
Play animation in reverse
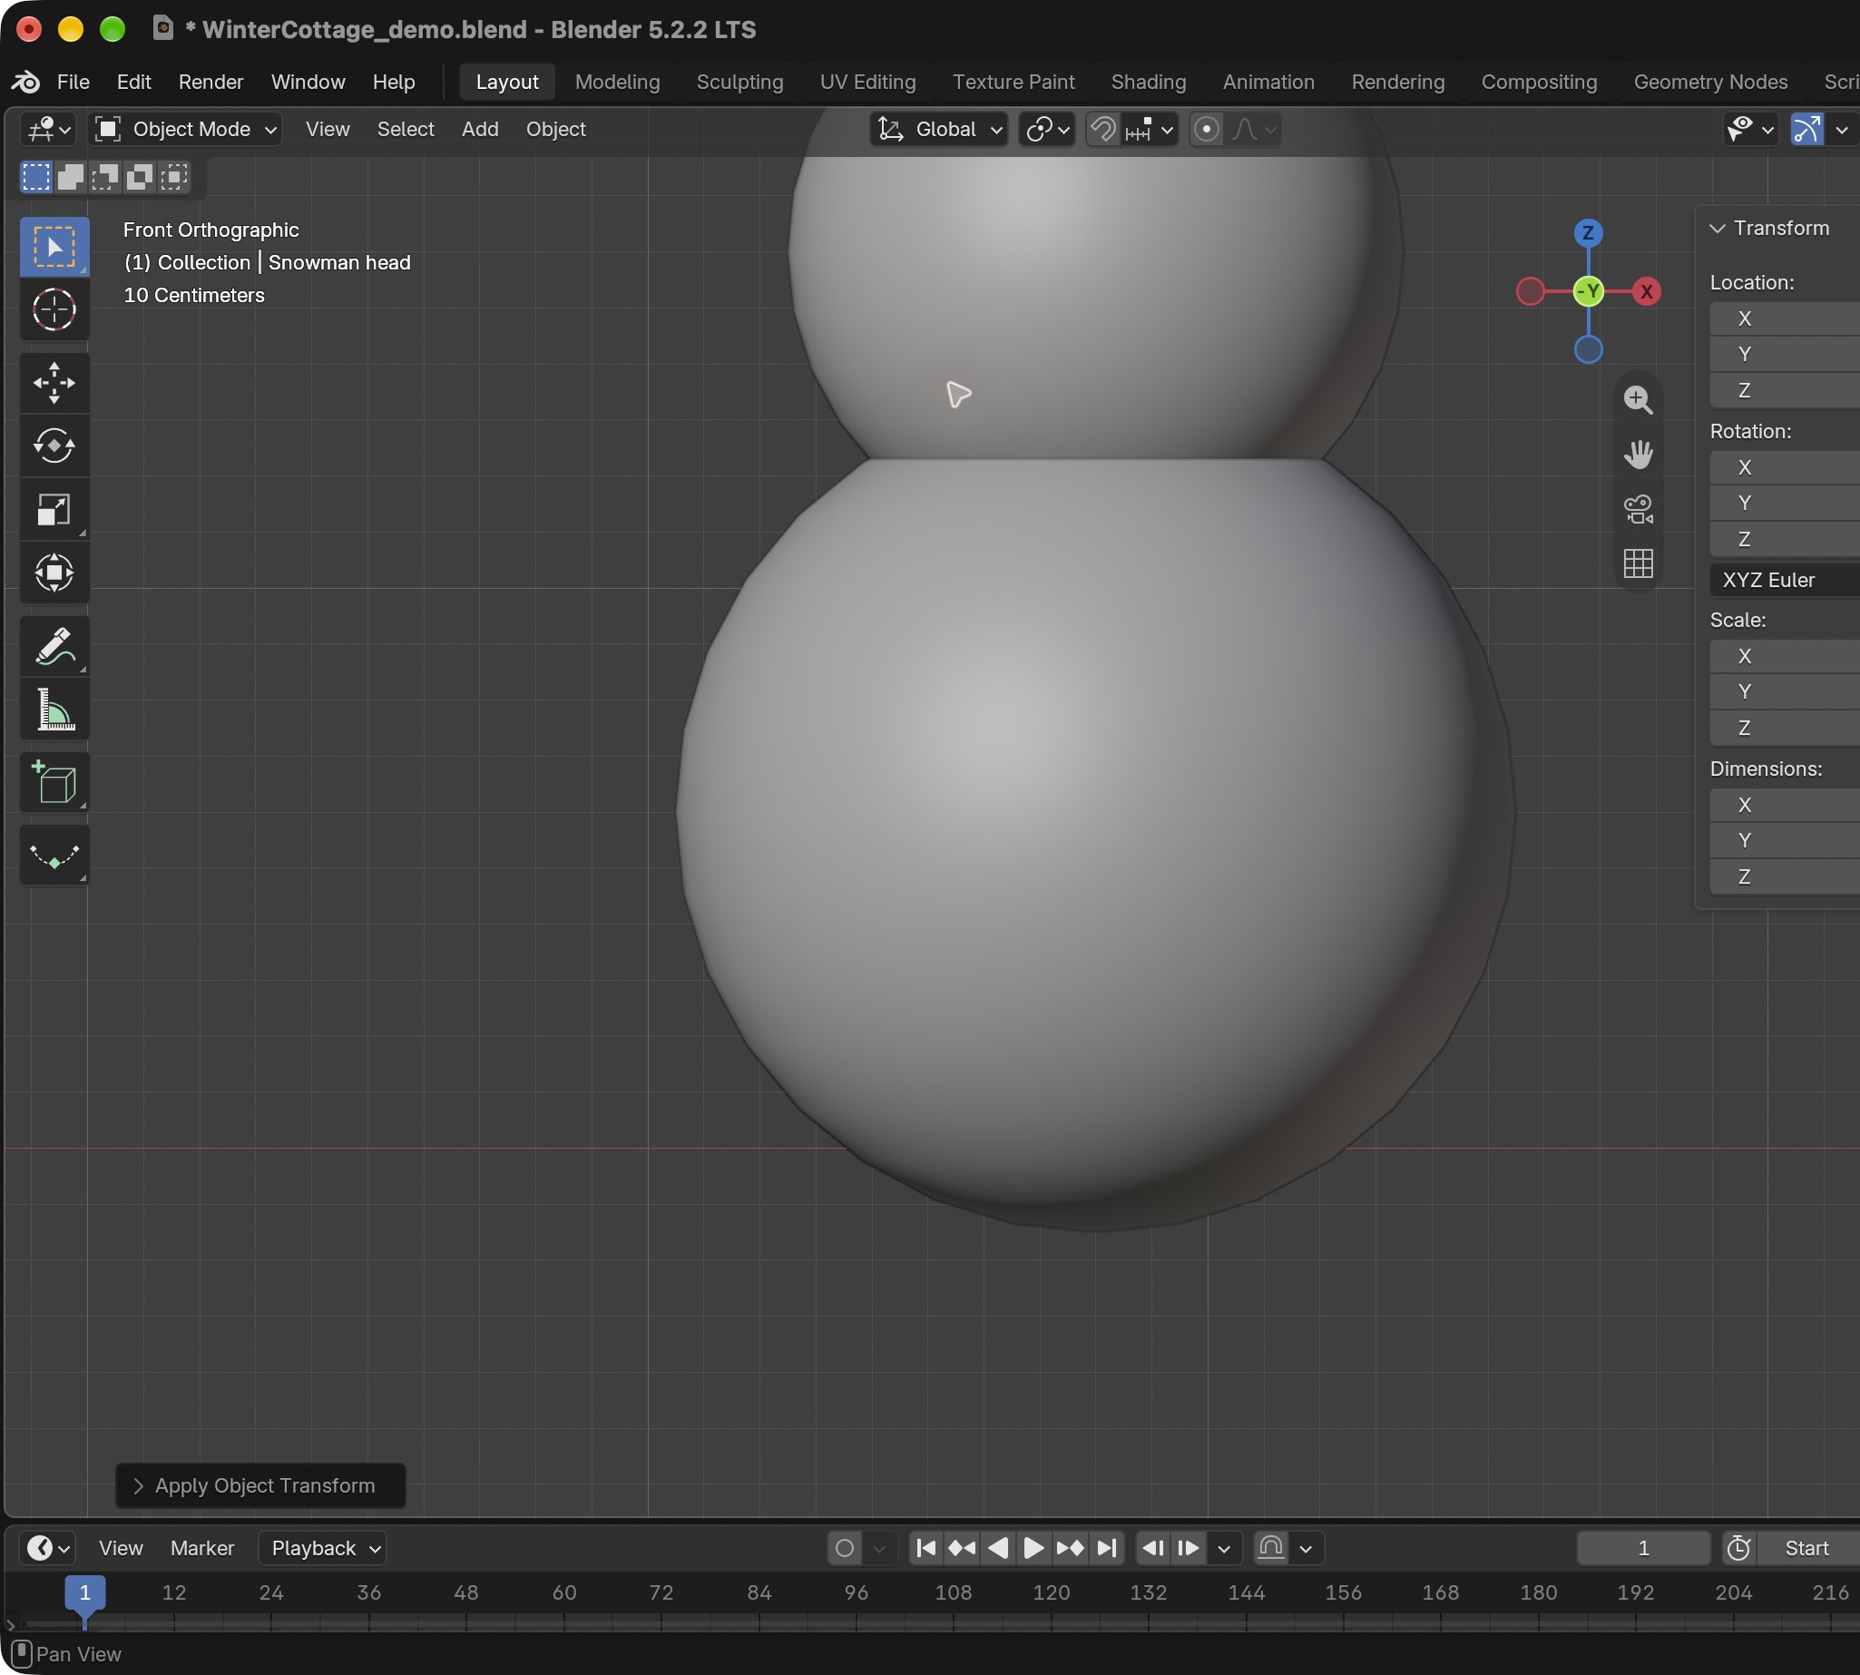point(998,1549)
